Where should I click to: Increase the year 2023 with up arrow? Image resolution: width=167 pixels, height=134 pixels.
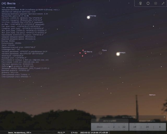[x=99, y=124]
